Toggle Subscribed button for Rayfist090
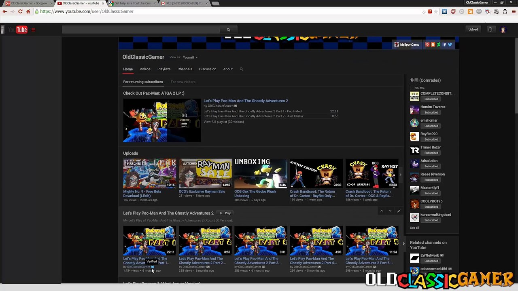The width and height of the screenshot is (518, 291). (x=431, y=139)
